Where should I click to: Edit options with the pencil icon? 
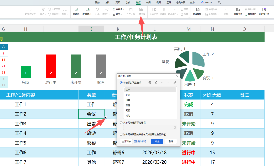click(x=175, y=82)
